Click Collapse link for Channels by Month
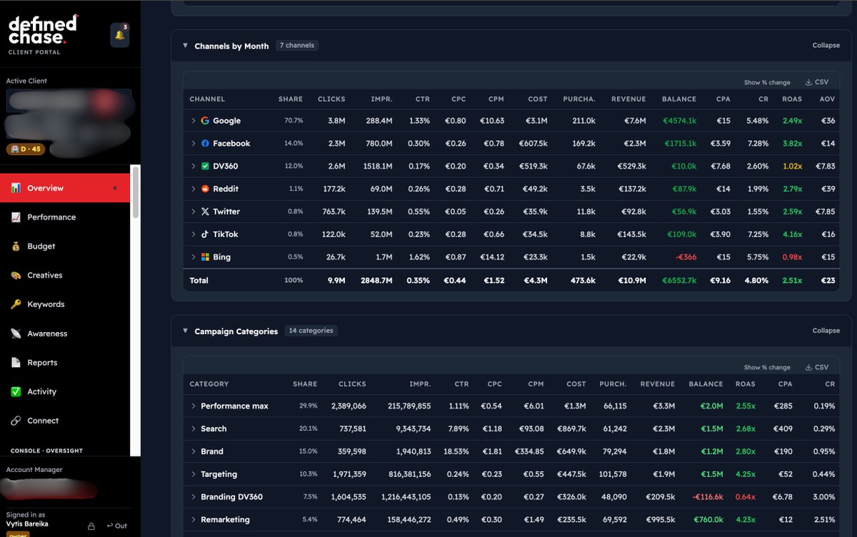This screenshot has height=537, width=857. 826,46
